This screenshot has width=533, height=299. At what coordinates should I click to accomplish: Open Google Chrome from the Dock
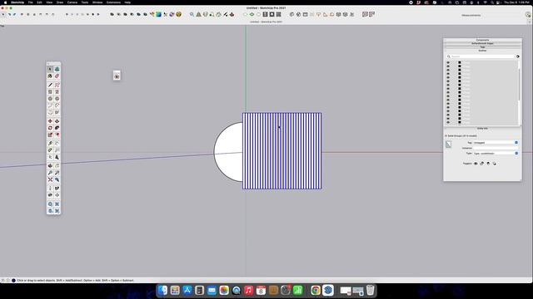[316, 291]
